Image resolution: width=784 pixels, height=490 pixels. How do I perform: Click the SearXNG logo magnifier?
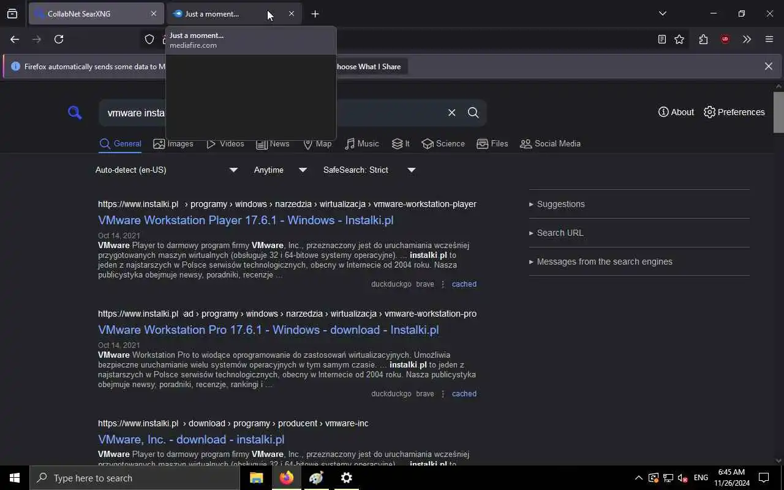click(x=75, y=112)
